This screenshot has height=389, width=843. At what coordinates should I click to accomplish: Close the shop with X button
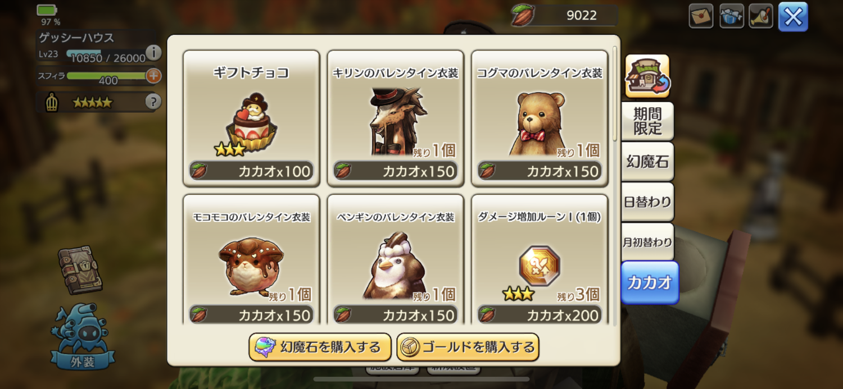793,17
